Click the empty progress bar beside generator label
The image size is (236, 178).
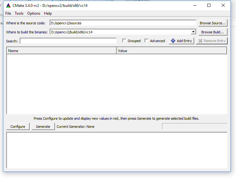click(194, 126)
